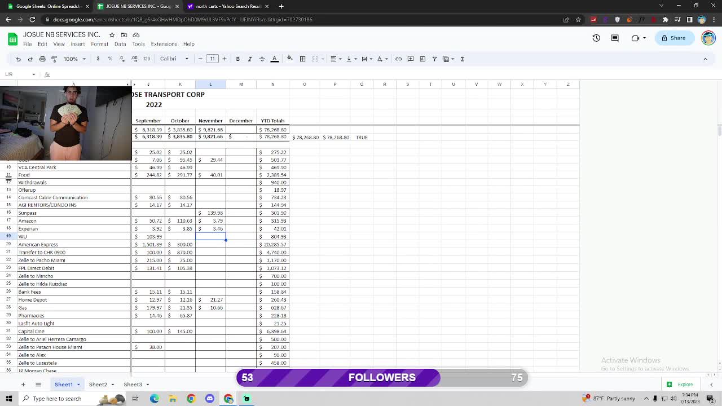Click the font size input field
This screenshot has height=406, width=722.
(x=212, y=59)
